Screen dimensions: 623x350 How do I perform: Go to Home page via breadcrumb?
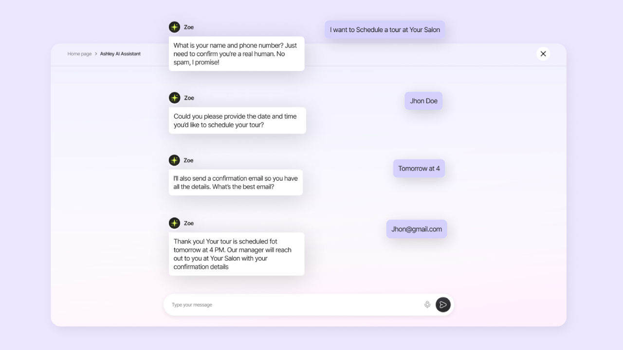point(79,54)
